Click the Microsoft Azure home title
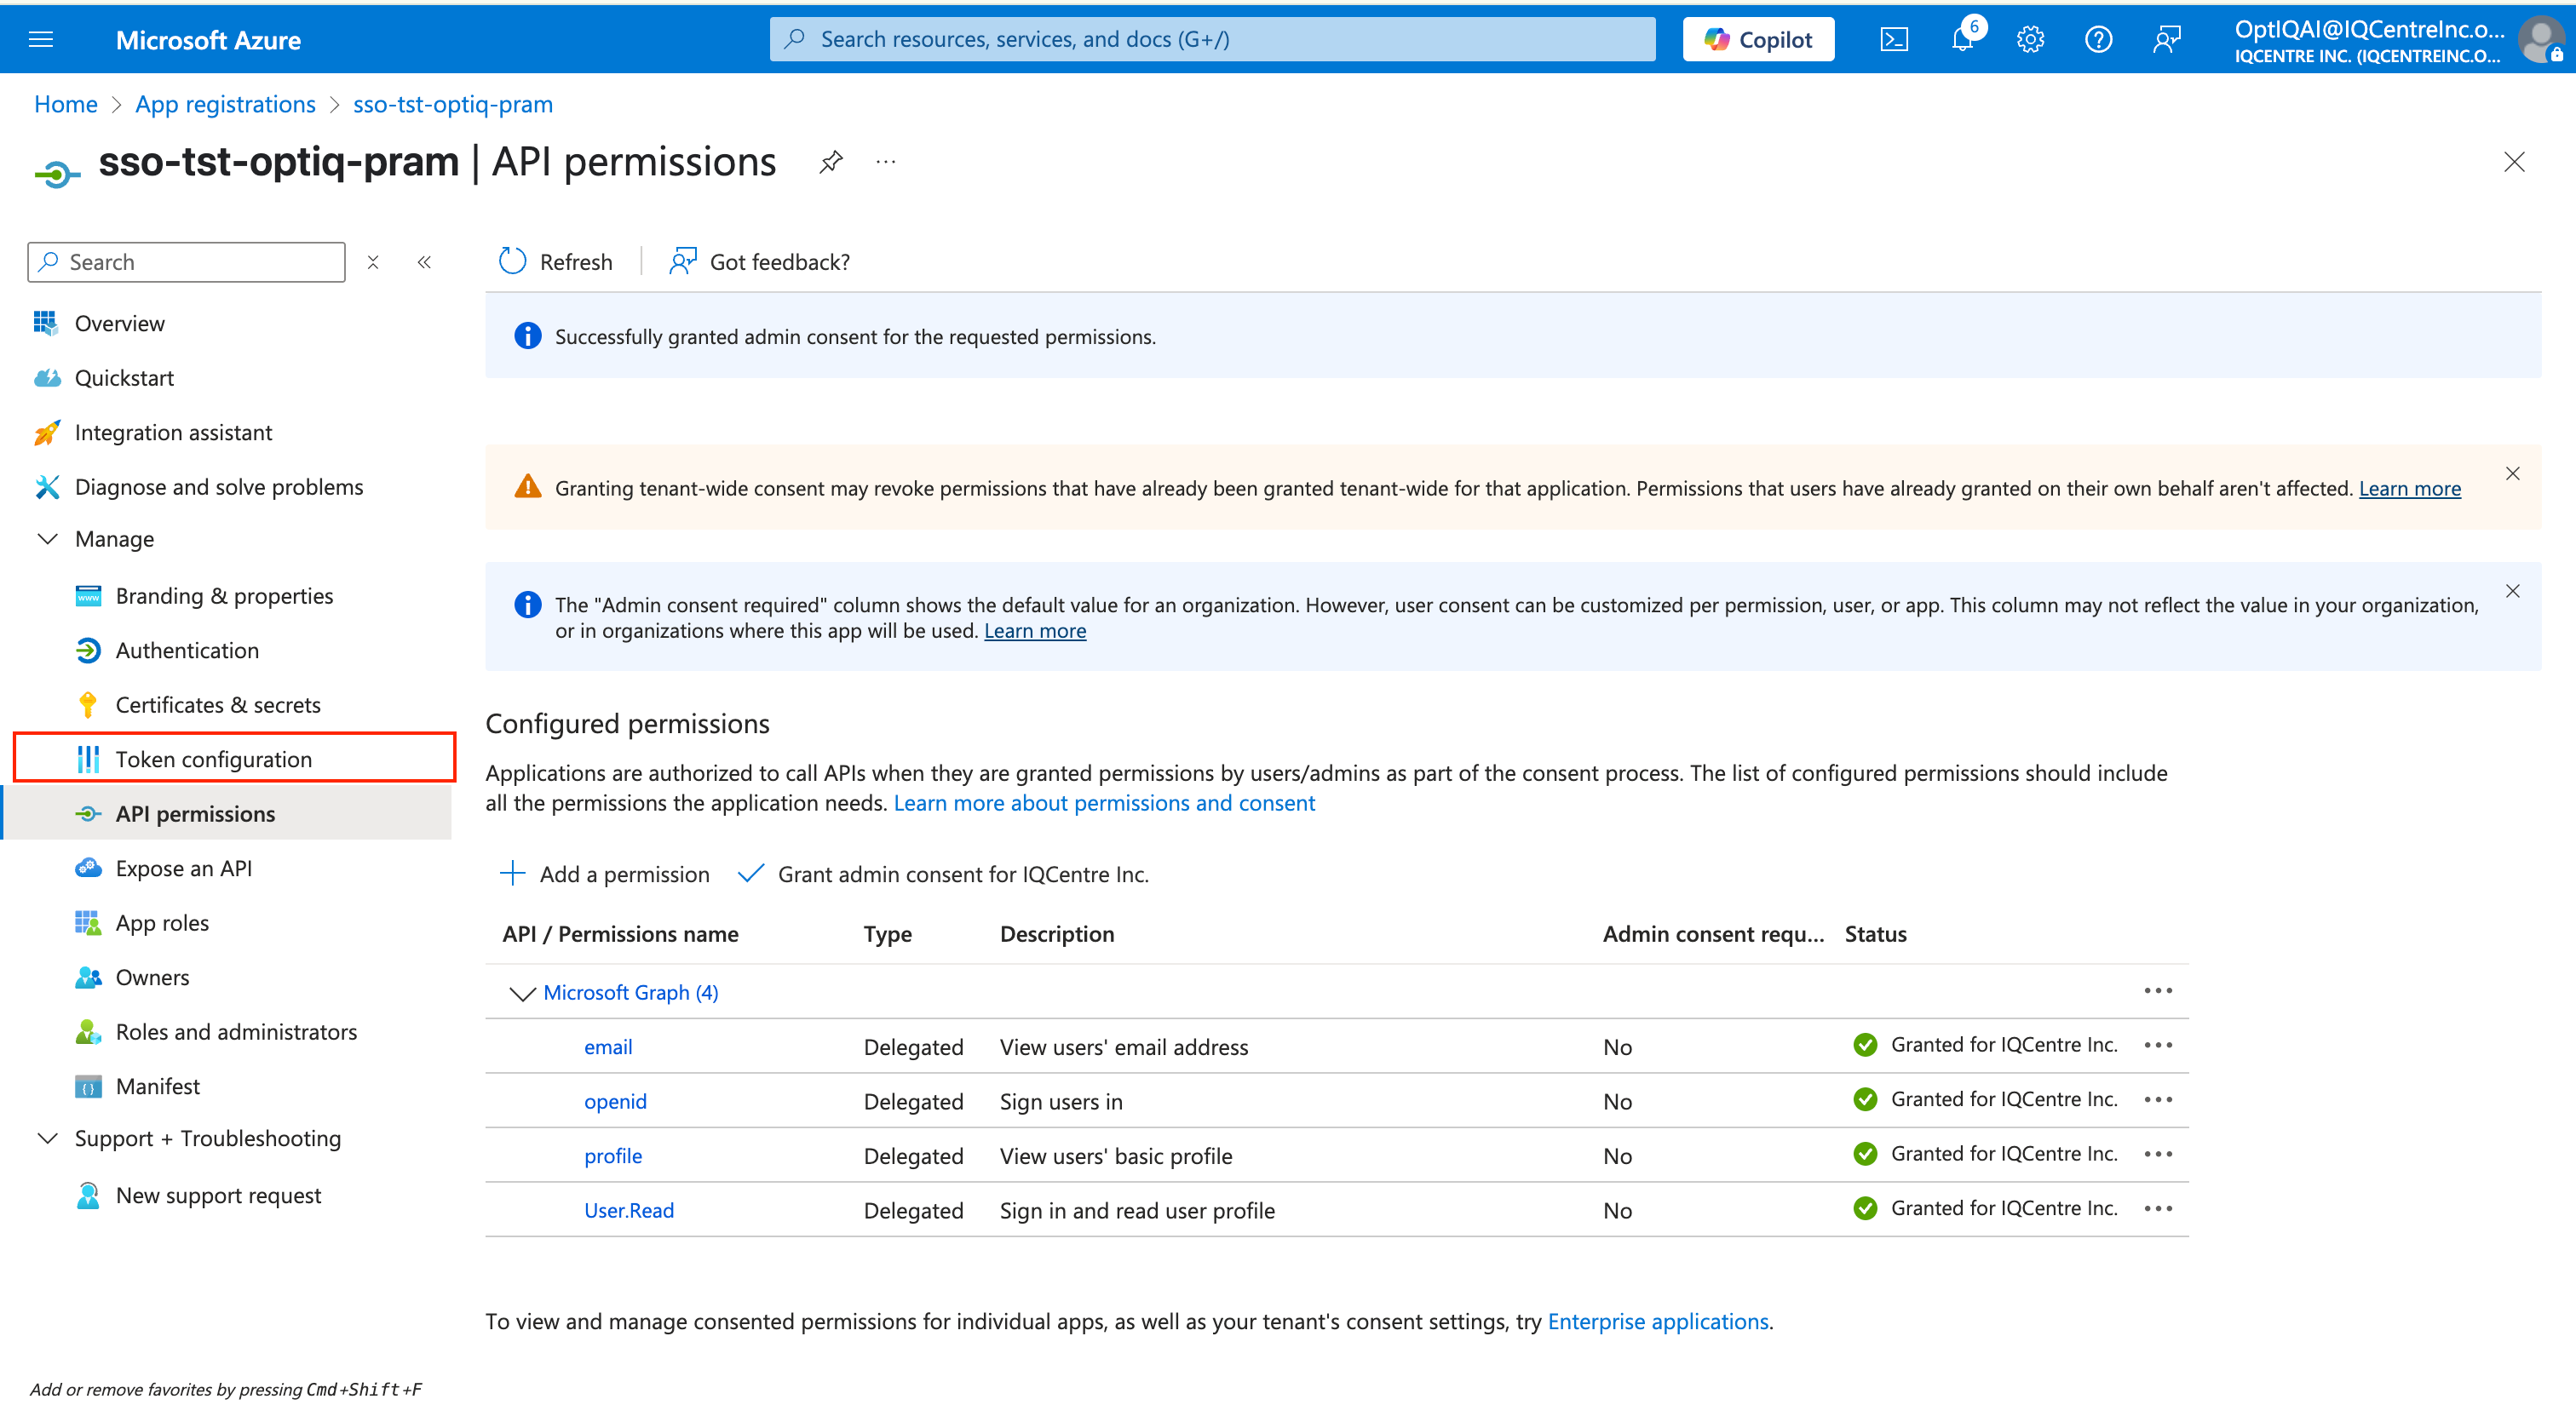The image size is (2576, 1405). [x=208, y=40]
